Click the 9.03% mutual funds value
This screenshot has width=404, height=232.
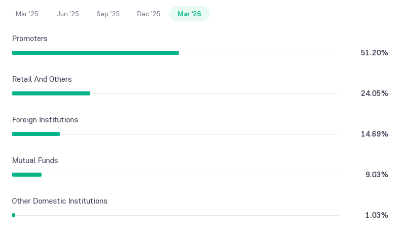[x=377, y=175]
